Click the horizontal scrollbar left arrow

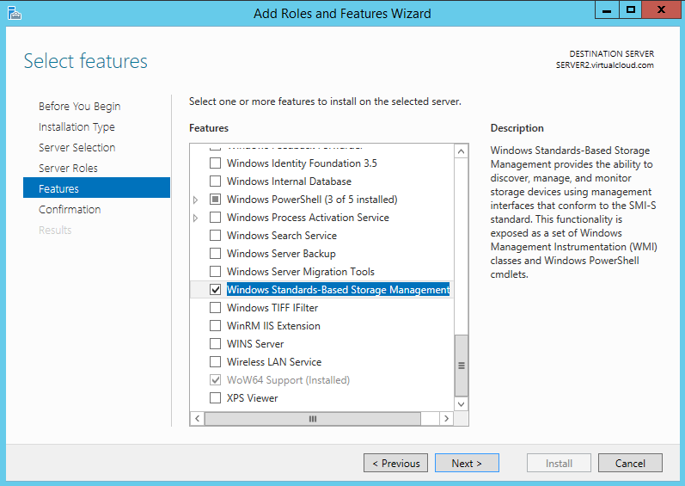pos(197,418)
